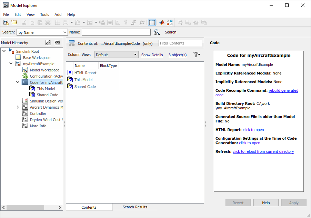The image size is (311, 218).
Task: Click the Add Simulink Parameter icon
Action: pos(66,22)
